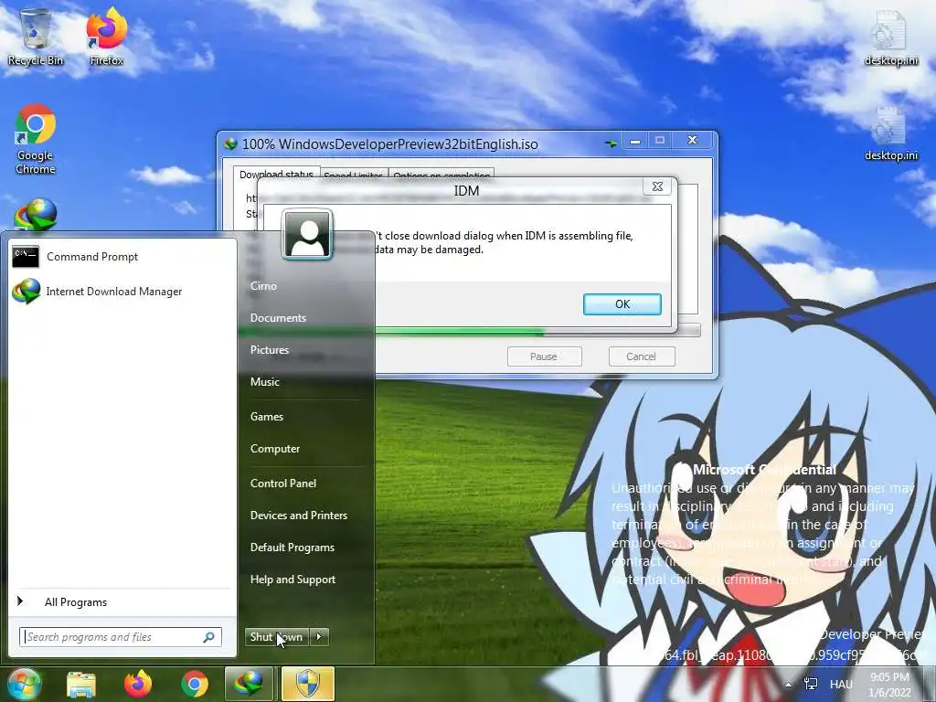
Task: Expand All Programs
Action: (x=122, y=602)
